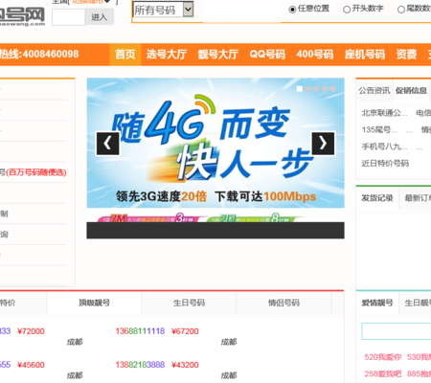Switch to the 公告资讯 tab
The width and height of the screenshot is (431, 383).
pyautogui.click(x=374, y=91)
